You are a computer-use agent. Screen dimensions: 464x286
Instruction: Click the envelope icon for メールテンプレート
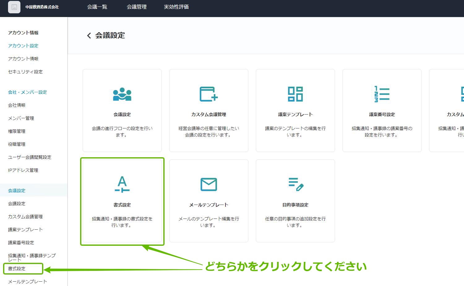click(208, 184)
